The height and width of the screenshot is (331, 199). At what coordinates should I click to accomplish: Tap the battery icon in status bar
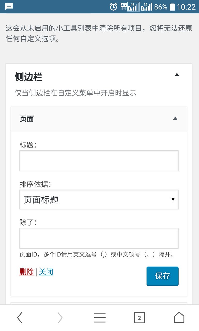click(172, 7)
